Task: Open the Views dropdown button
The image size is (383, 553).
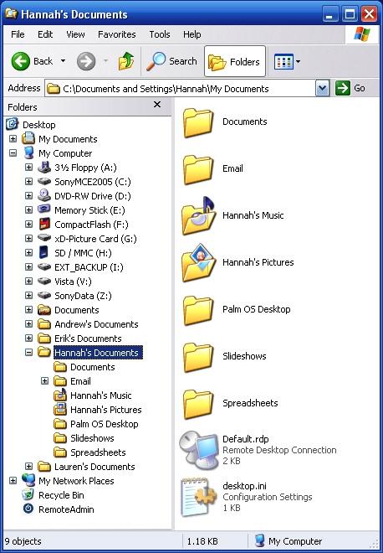Action: click(x=287, y=62)
